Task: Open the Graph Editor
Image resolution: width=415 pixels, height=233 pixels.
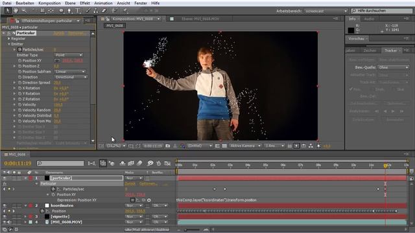Action: (x=167, y=164)
